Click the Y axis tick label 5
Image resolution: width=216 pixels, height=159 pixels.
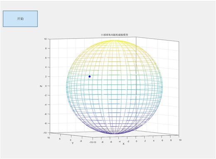pos(60,139)
